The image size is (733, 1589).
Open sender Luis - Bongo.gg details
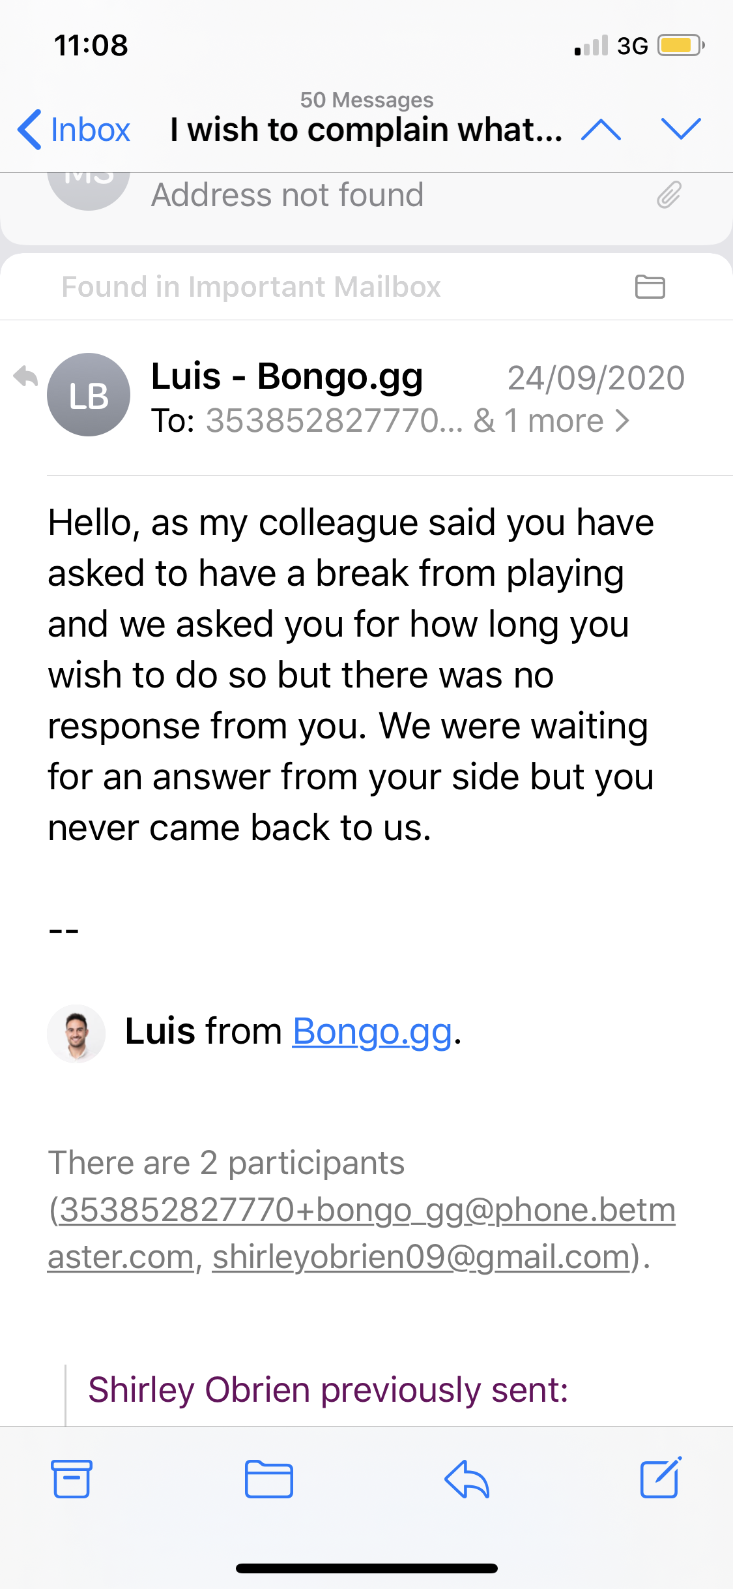click(x=287, y=376)
